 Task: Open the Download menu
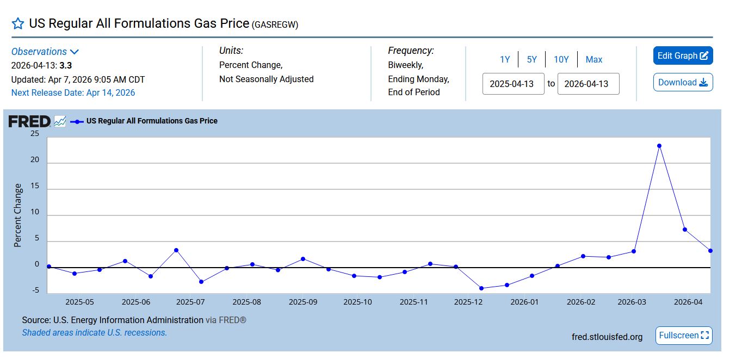click(x=683, y=83)
